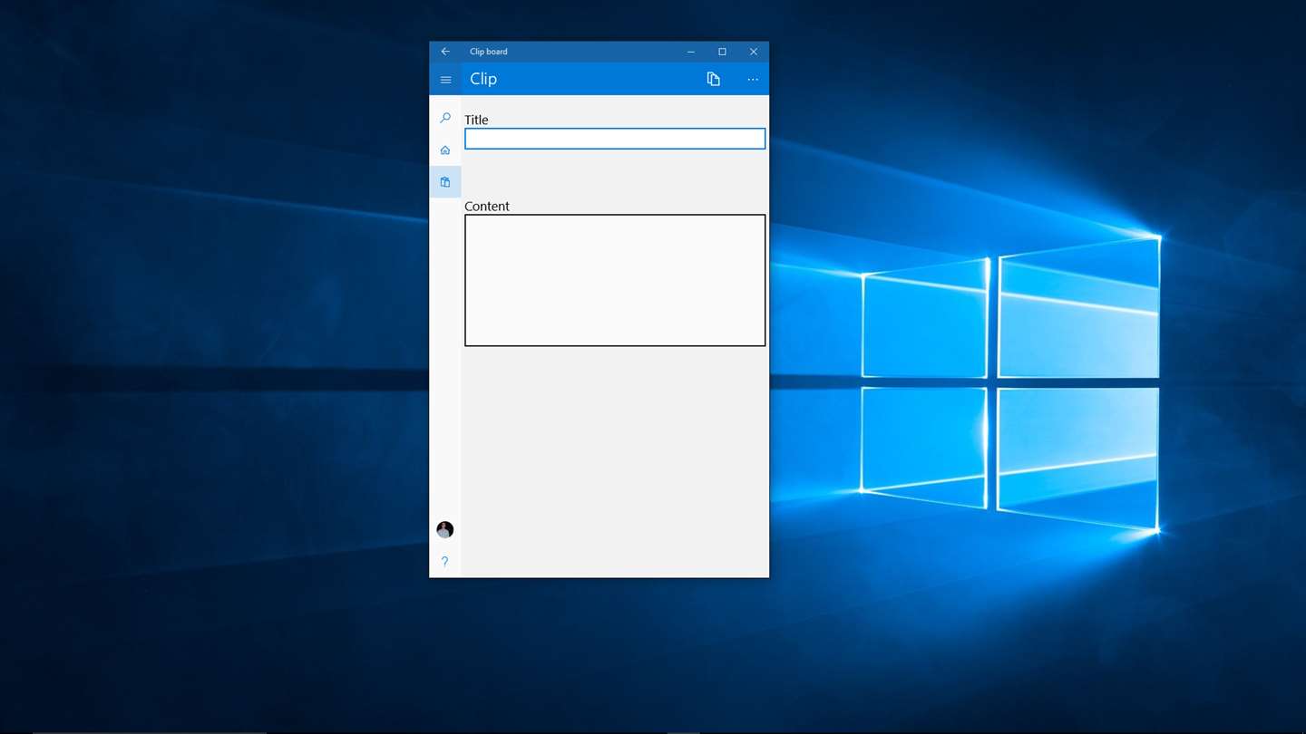The height and width of the screenshot is (734, 1306).
Task: Open help via the question mark icon
Action: pos(445,562)
